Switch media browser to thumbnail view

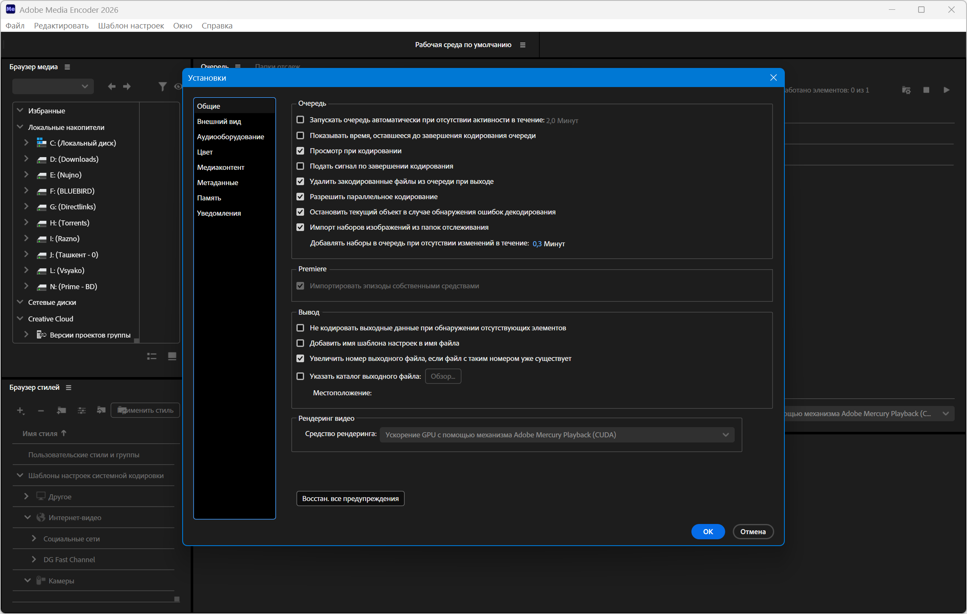(172, 356)
